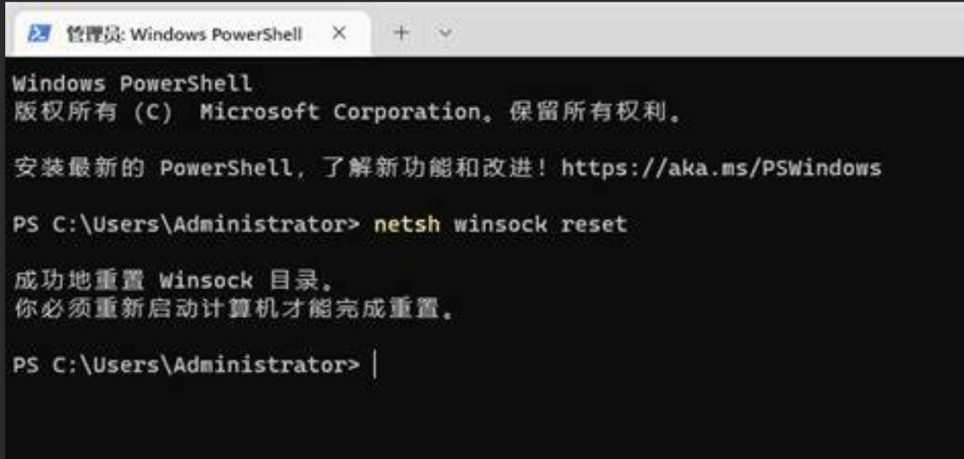Open the https://aka.ms/PSWindows link
Screen dimensions: 964x459
click(x=721, y=168)
